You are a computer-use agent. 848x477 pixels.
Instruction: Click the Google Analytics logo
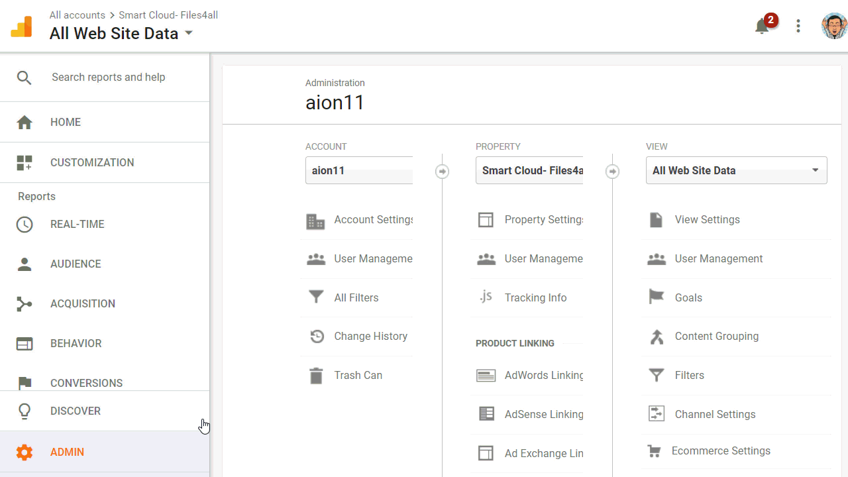(21, 26)
